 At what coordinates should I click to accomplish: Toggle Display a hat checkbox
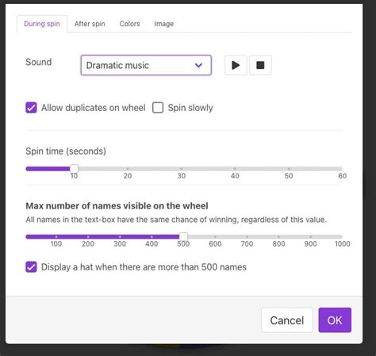[31, 267]
